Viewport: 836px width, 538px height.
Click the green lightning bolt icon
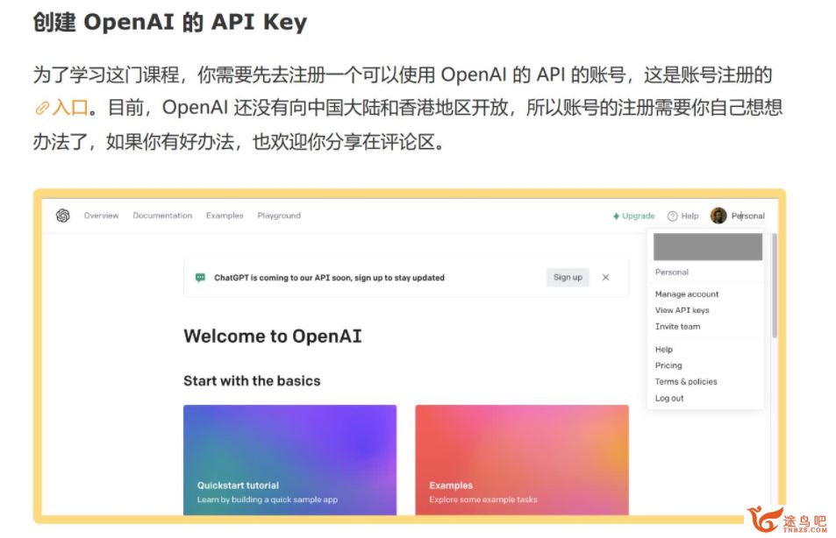[616, 216]
